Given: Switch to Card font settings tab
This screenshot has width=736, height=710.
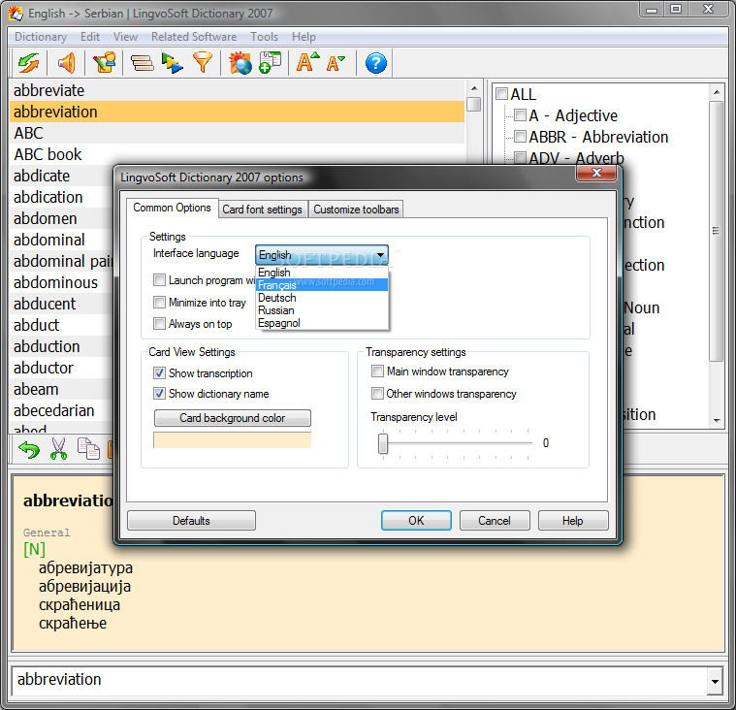Looking at the screenshot, I should point(263,210).
